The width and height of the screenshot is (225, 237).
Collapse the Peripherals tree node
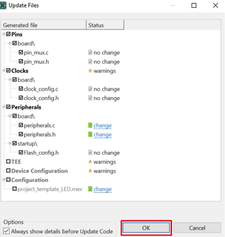(x=4, y=107)
